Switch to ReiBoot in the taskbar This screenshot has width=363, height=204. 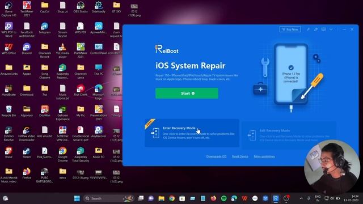(276, 198)
